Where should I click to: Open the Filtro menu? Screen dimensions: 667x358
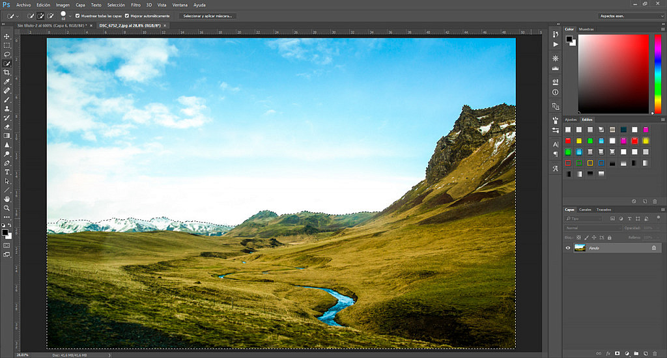(x=135, y=5)
